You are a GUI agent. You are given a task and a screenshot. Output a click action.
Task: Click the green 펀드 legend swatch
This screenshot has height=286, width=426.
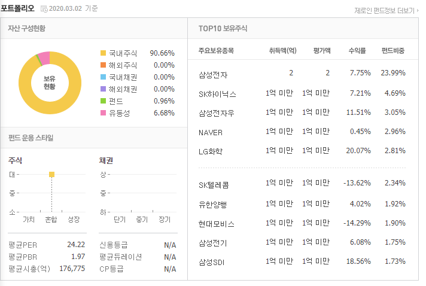[x=103, y=101]
